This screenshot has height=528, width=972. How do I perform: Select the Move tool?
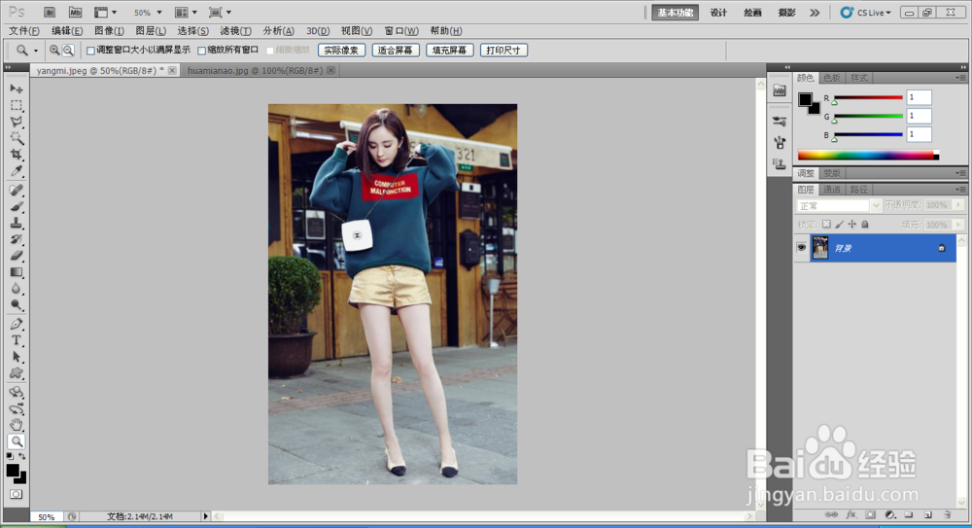(x=17, y=88)
